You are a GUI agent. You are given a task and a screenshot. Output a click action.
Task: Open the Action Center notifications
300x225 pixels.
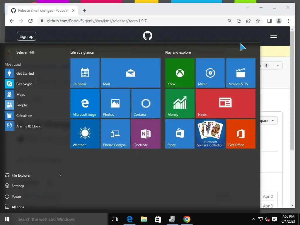point(275,219)
